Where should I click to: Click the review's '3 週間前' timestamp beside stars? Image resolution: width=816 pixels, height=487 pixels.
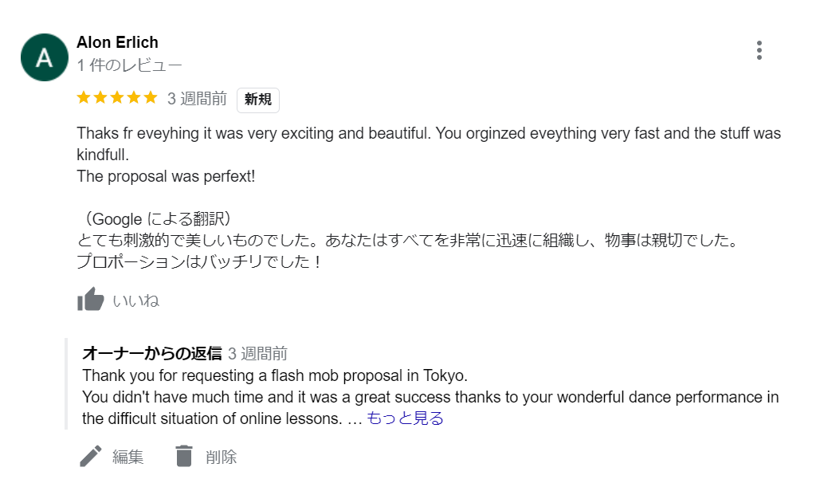[197, 99]
